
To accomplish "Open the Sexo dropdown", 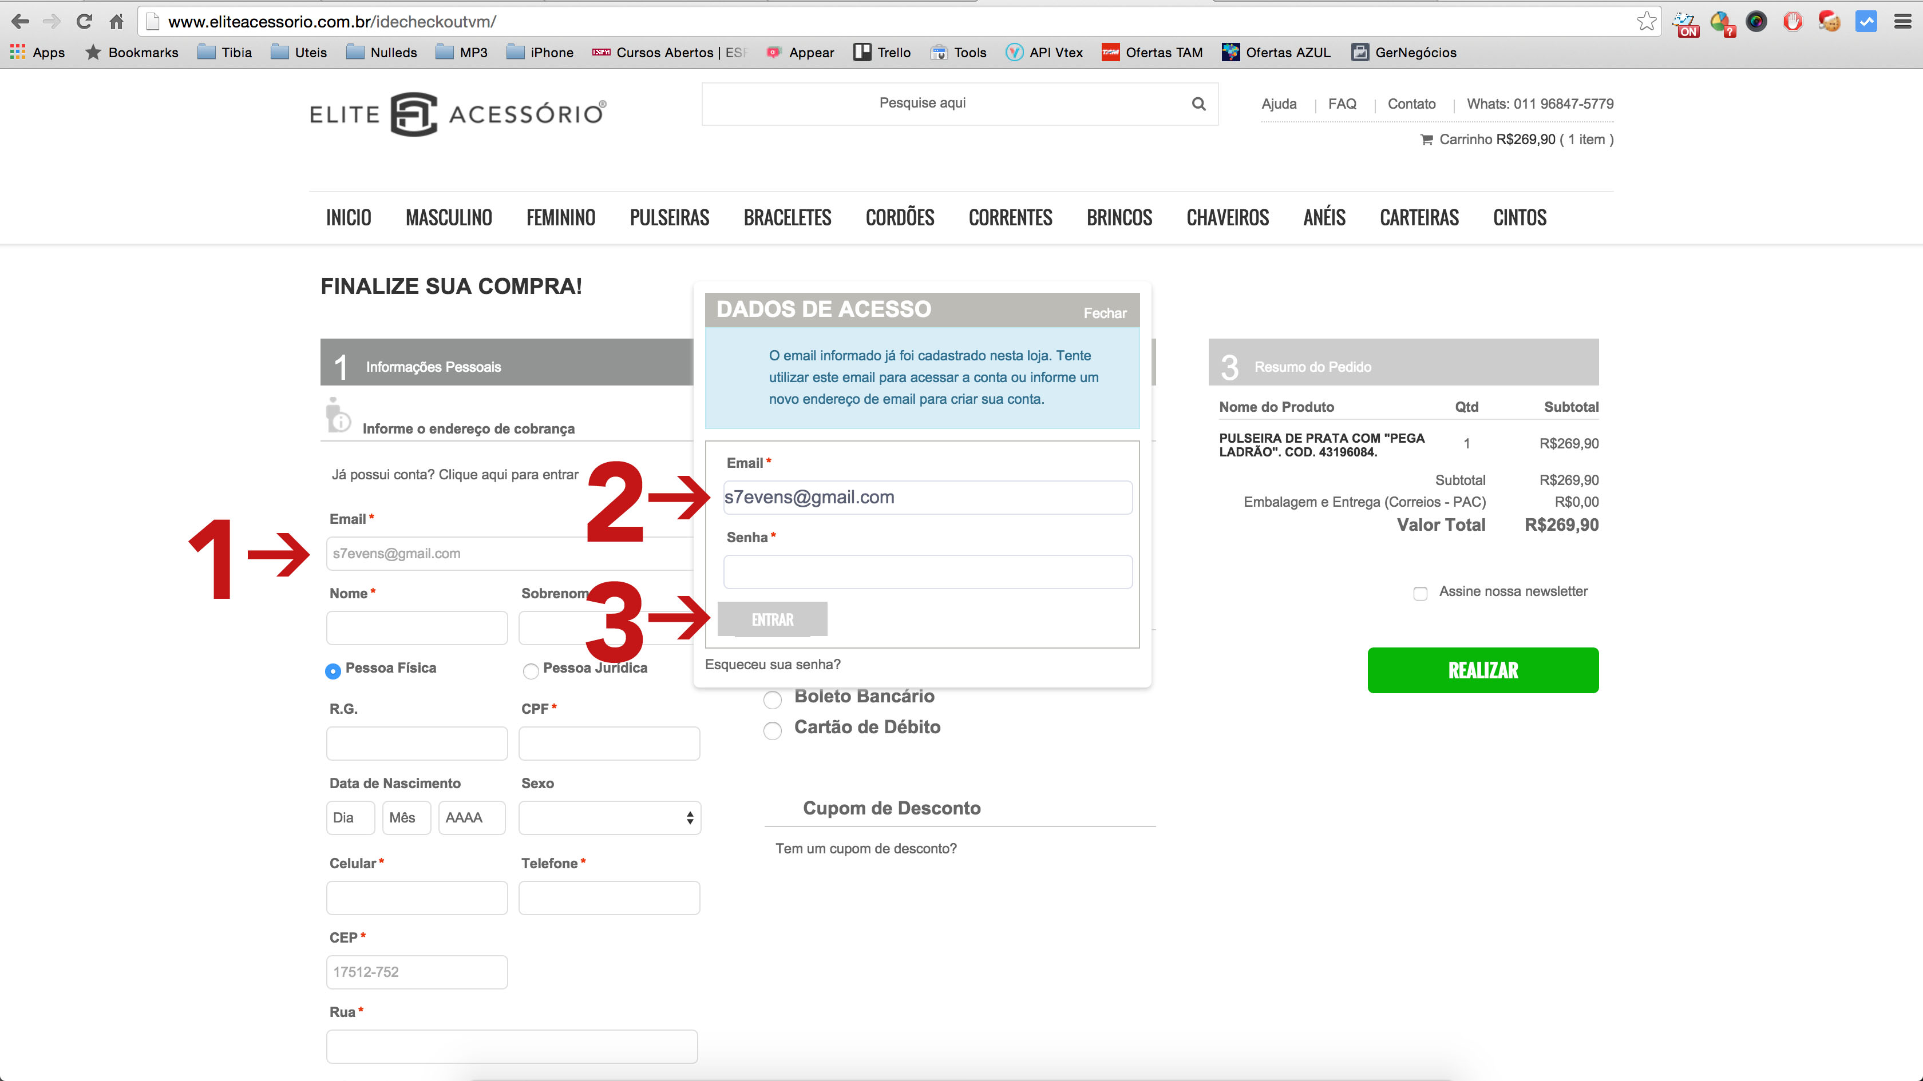I will [609, 818].
